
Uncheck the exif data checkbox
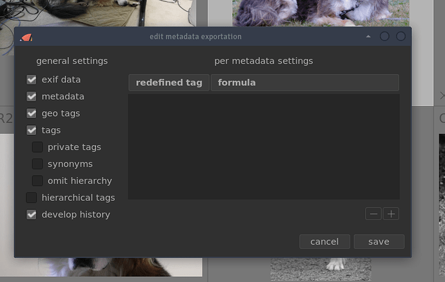pyautogui.click(x=32, y=80)
